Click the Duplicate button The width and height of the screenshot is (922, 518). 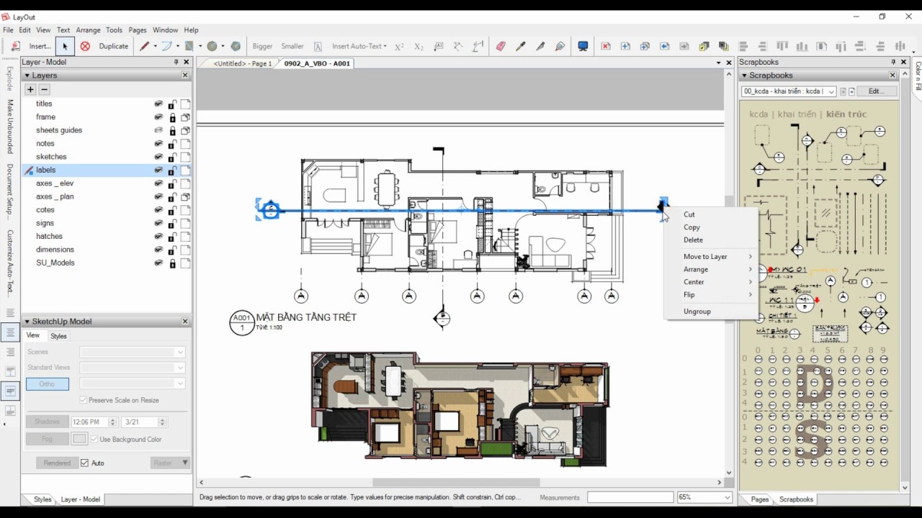pyautogui.click(x=113, y=46)
